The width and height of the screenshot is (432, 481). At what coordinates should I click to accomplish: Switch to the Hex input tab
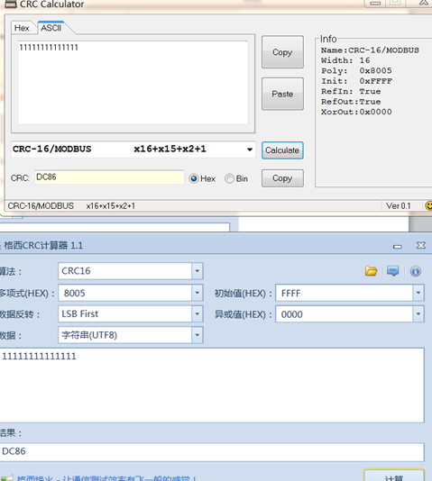[22, 28]
